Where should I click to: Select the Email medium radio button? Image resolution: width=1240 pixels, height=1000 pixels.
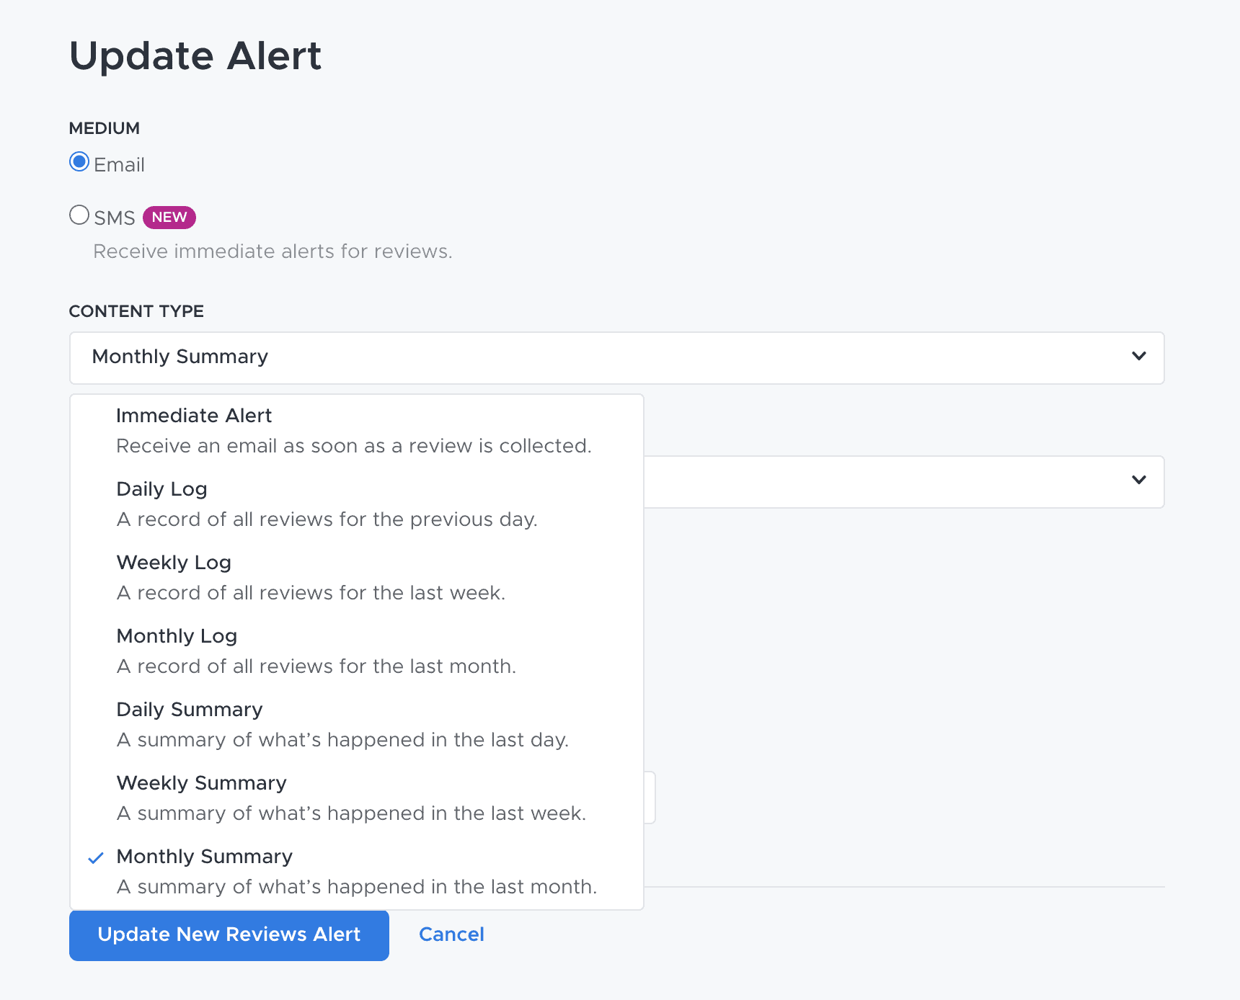coord(79,161)
